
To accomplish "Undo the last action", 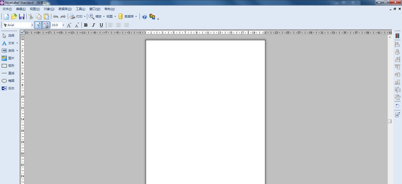I will (x=55, y=16).
